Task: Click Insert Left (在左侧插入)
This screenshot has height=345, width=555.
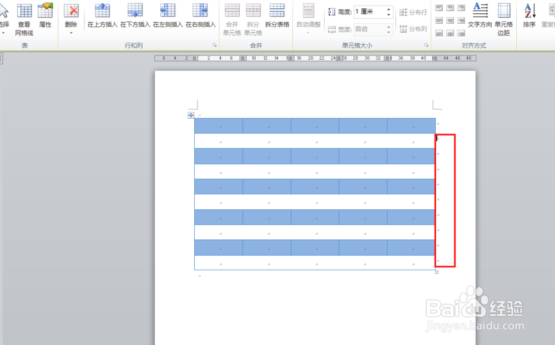Action: click(168, 16)
